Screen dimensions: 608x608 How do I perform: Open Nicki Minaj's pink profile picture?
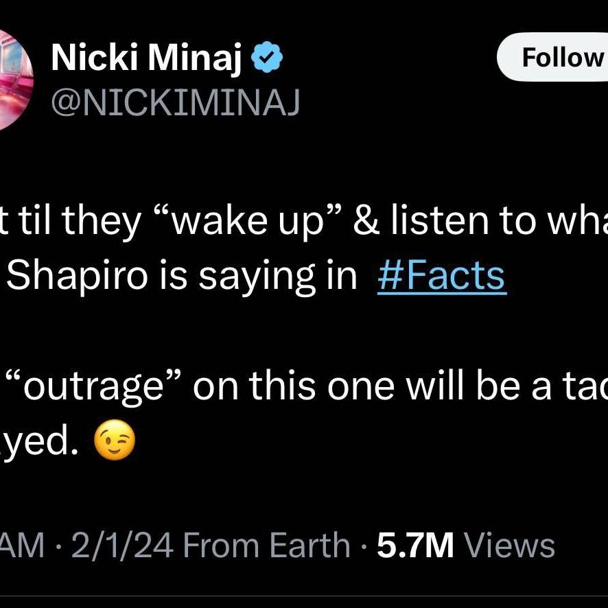(16, 80)
